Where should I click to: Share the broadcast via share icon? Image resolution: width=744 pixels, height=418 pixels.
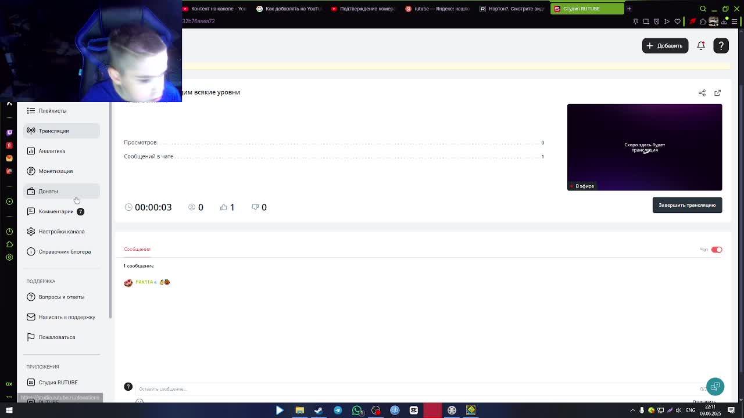702,93
